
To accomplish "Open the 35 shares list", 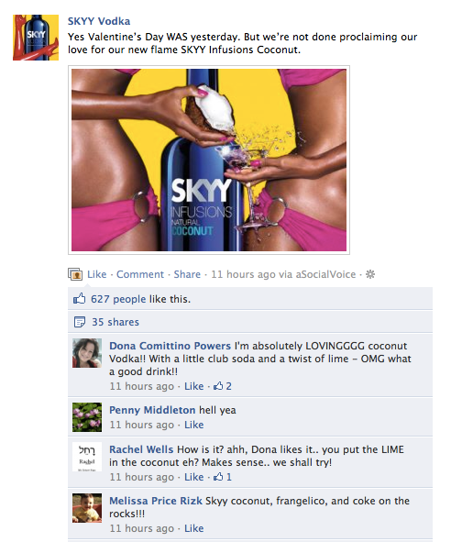I will pos(115,322).
